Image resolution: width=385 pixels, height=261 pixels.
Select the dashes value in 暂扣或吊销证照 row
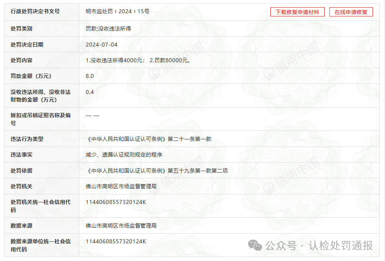[x=92, y=115]
